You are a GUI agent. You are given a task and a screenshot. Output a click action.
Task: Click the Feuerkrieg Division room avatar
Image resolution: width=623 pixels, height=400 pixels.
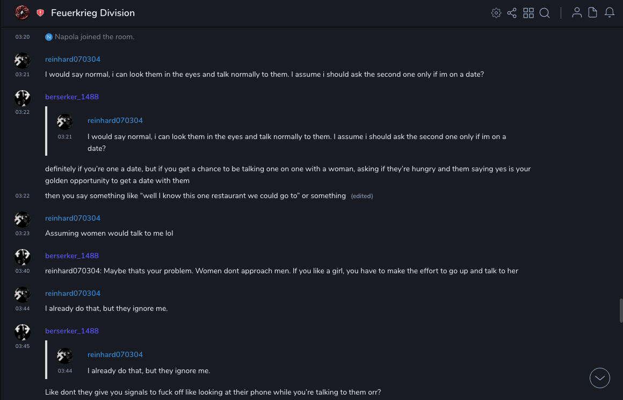tap(22, 12)
